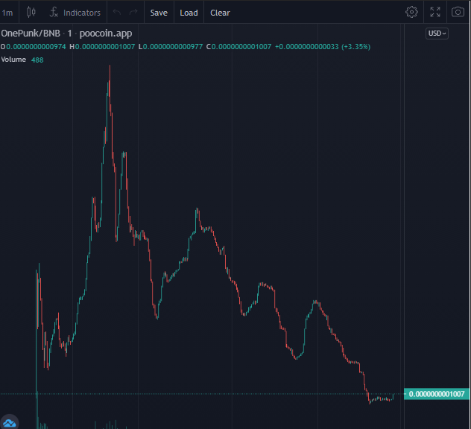This screenshot has height=429, width=471.
Task: Clear the chart drawings
Action: coord(220,13)
